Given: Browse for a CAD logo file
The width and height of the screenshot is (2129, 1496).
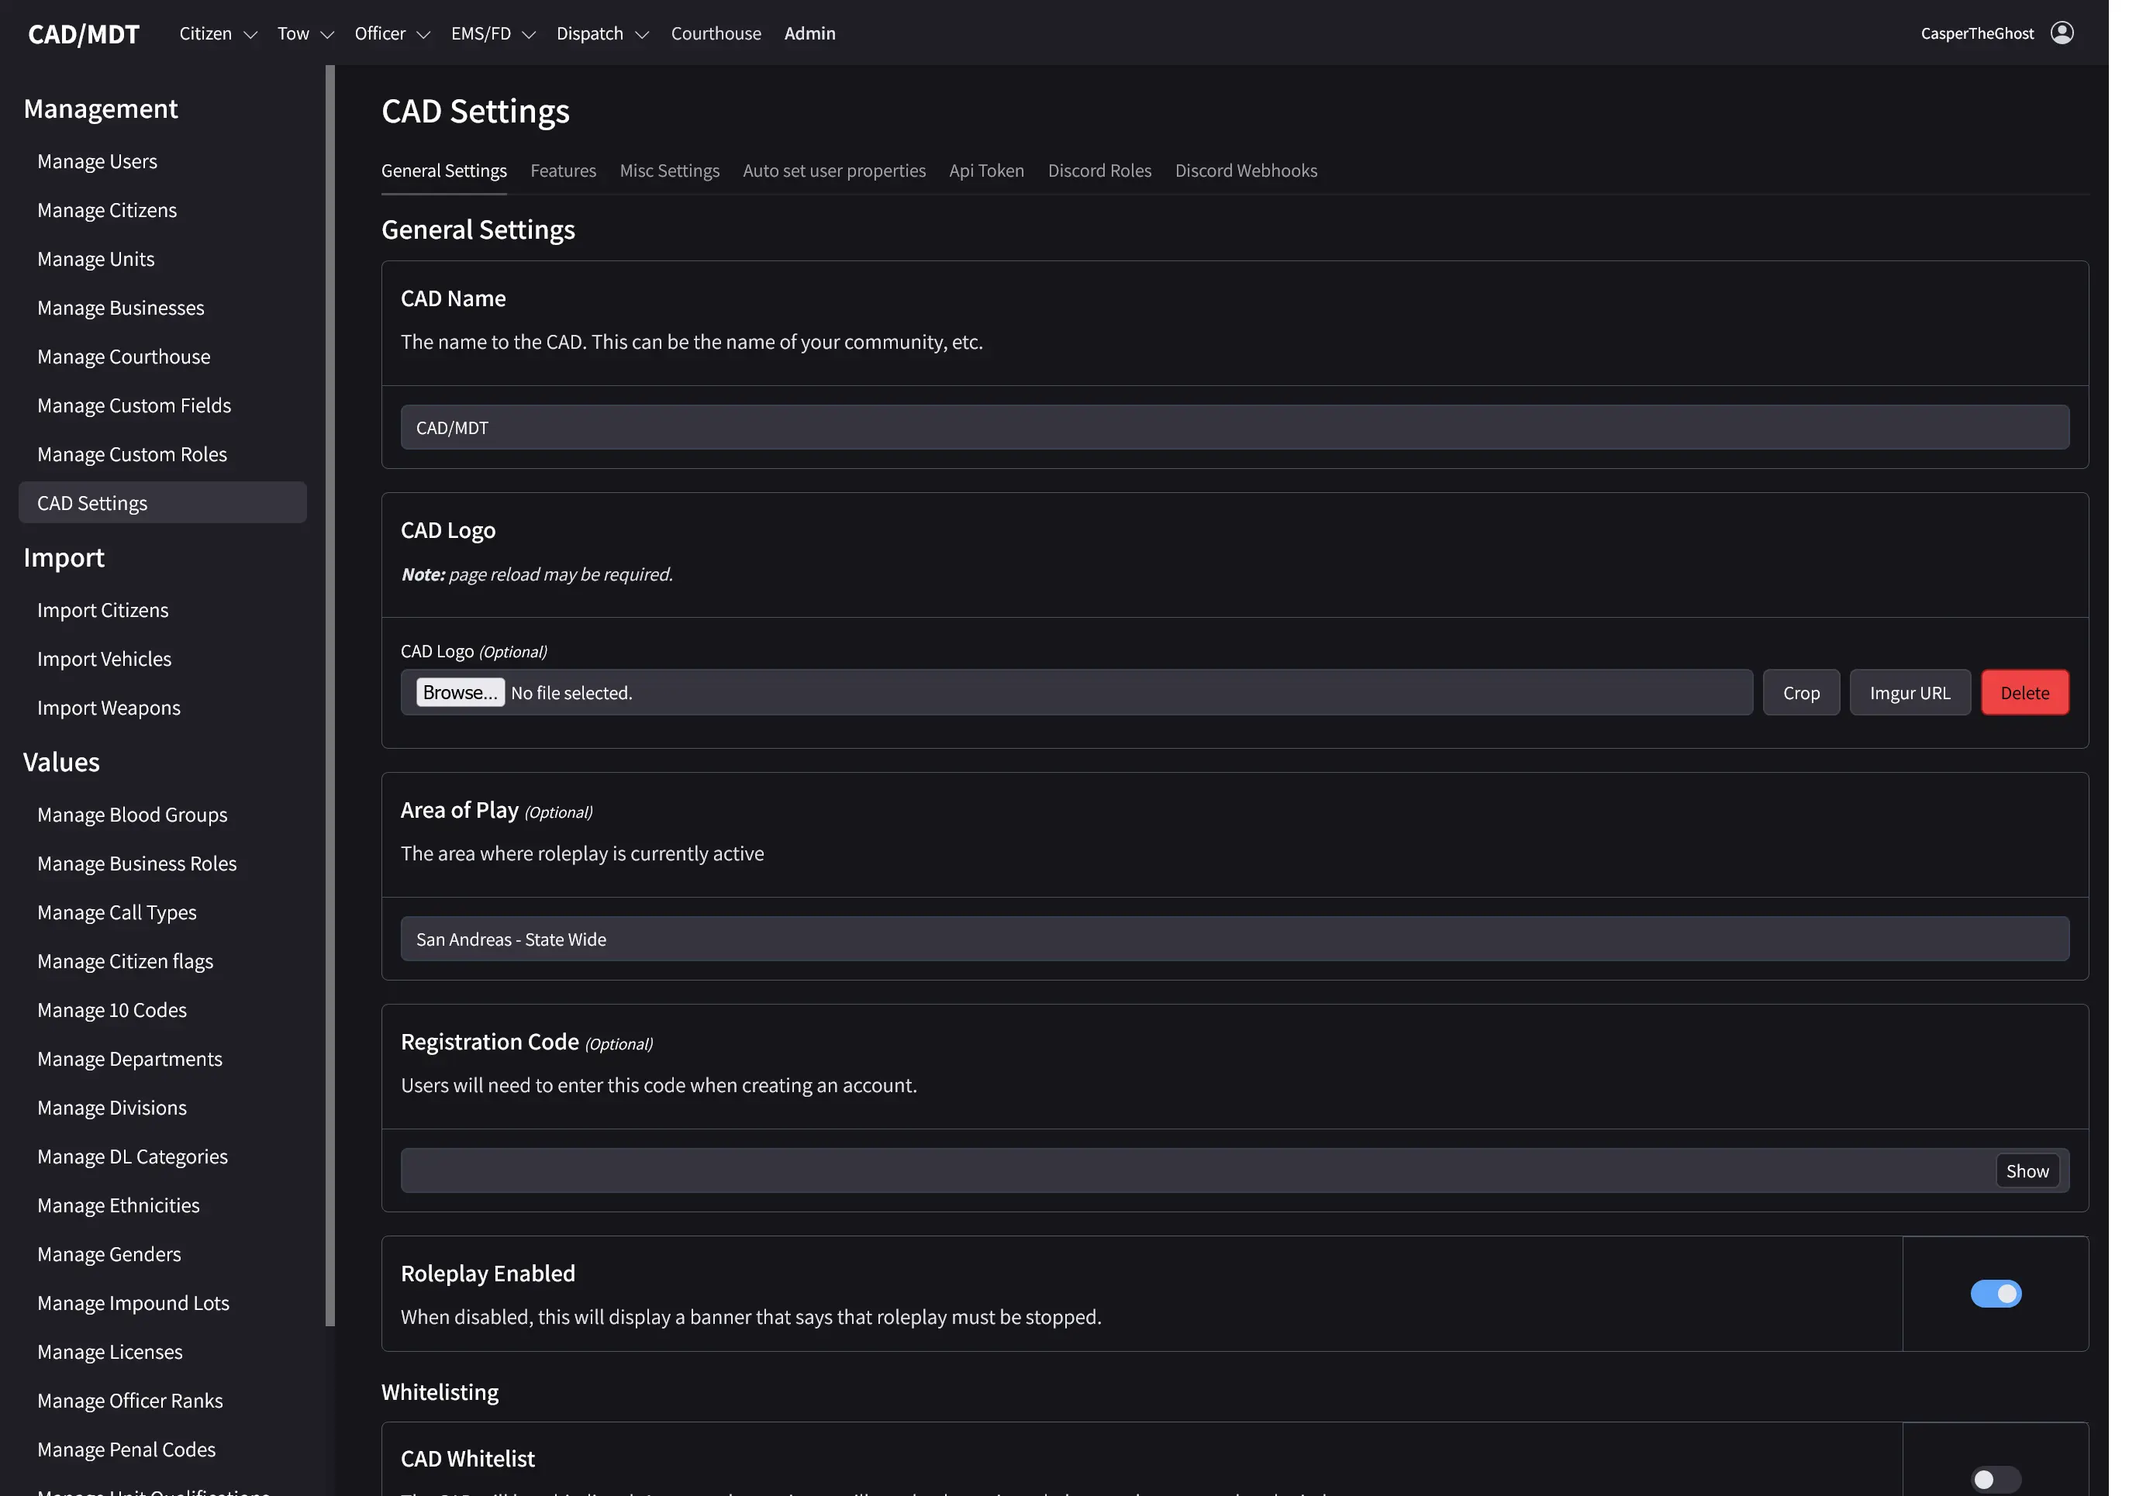Looking at the screenshot, I should [460, 691].
